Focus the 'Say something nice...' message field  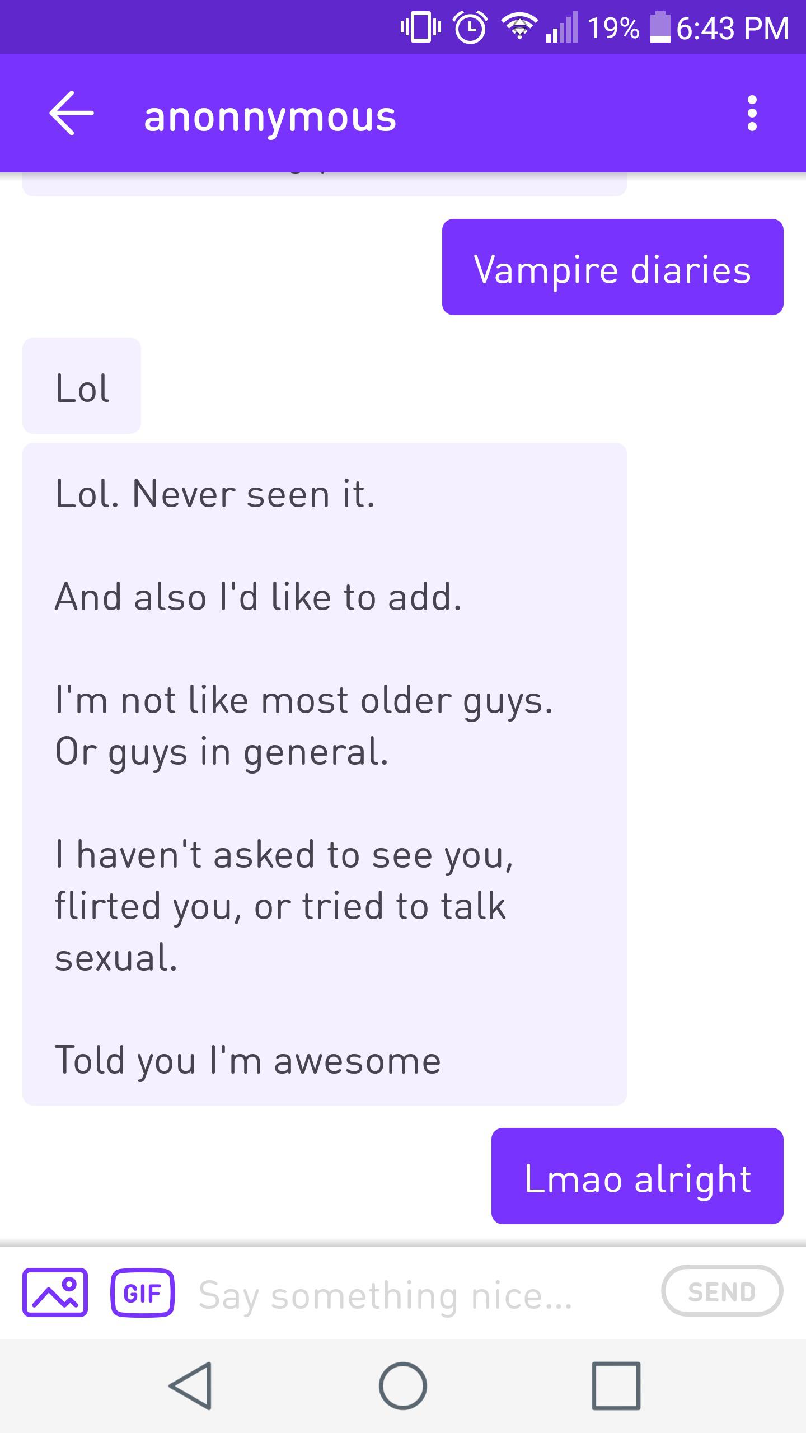coord(414,1294)
